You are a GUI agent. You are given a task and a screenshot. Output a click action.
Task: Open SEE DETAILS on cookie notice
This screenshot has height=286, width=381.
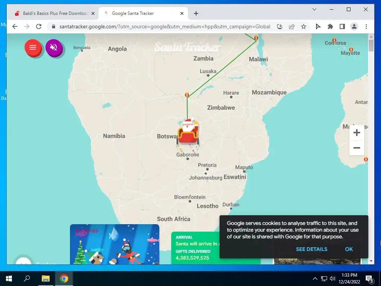[311, 249]
